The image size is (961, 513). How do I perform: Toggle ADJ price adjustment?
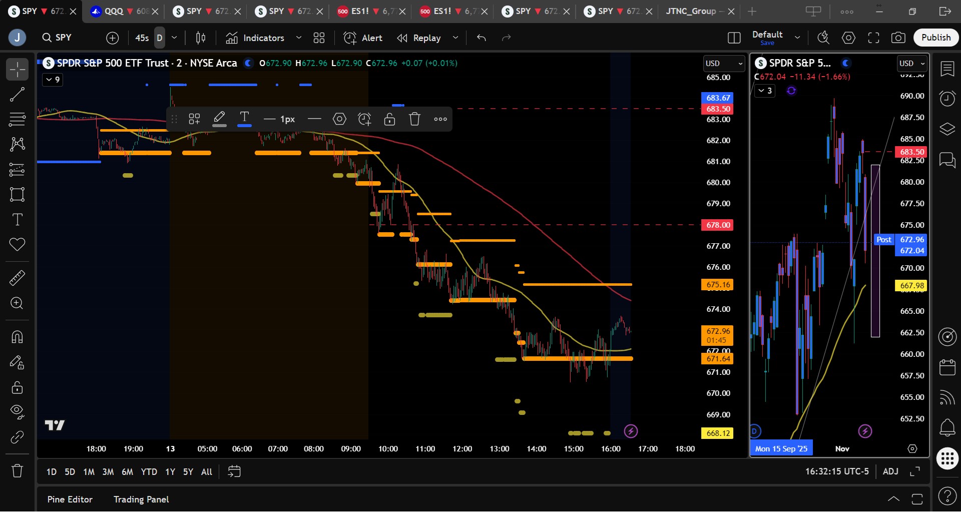[x=890, y=471]
